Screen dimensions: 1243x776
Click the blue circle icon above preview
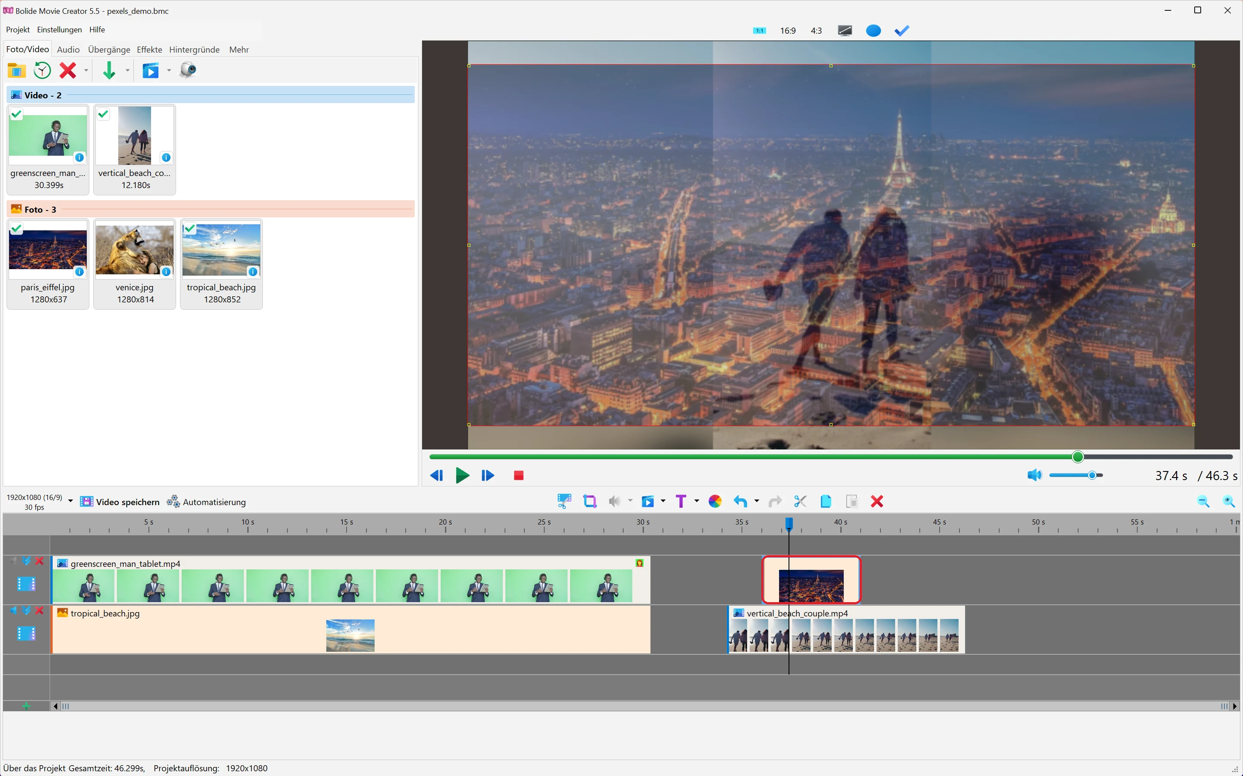pyautogui.click(x=873, y=31)
